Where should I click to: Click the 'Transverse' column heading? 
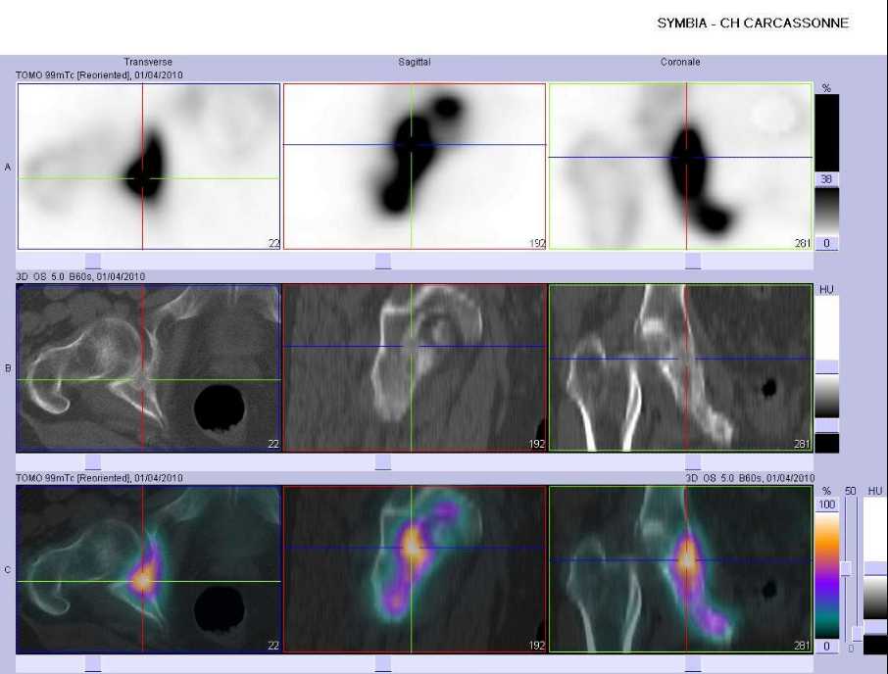coord(148,62)
